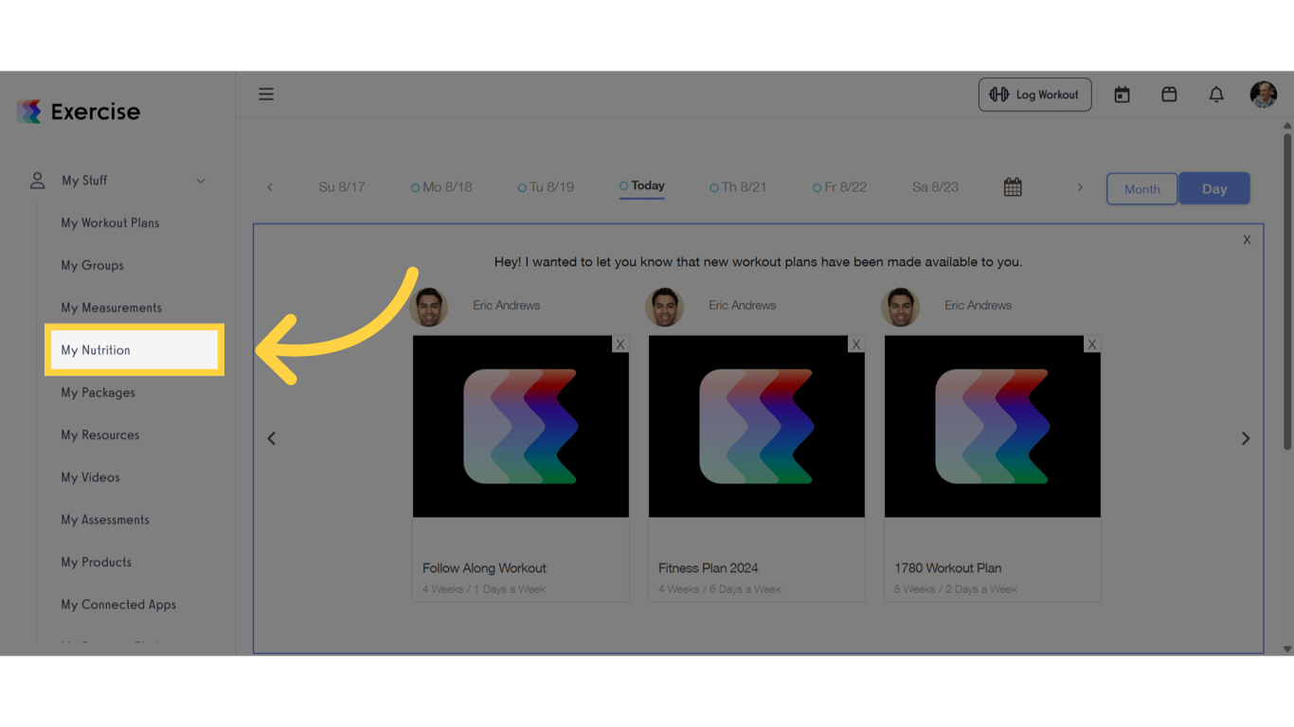This screenshot has height=727, width=1294.
Task: Go to next week arrow
Action: click(x=1080, y=187)
